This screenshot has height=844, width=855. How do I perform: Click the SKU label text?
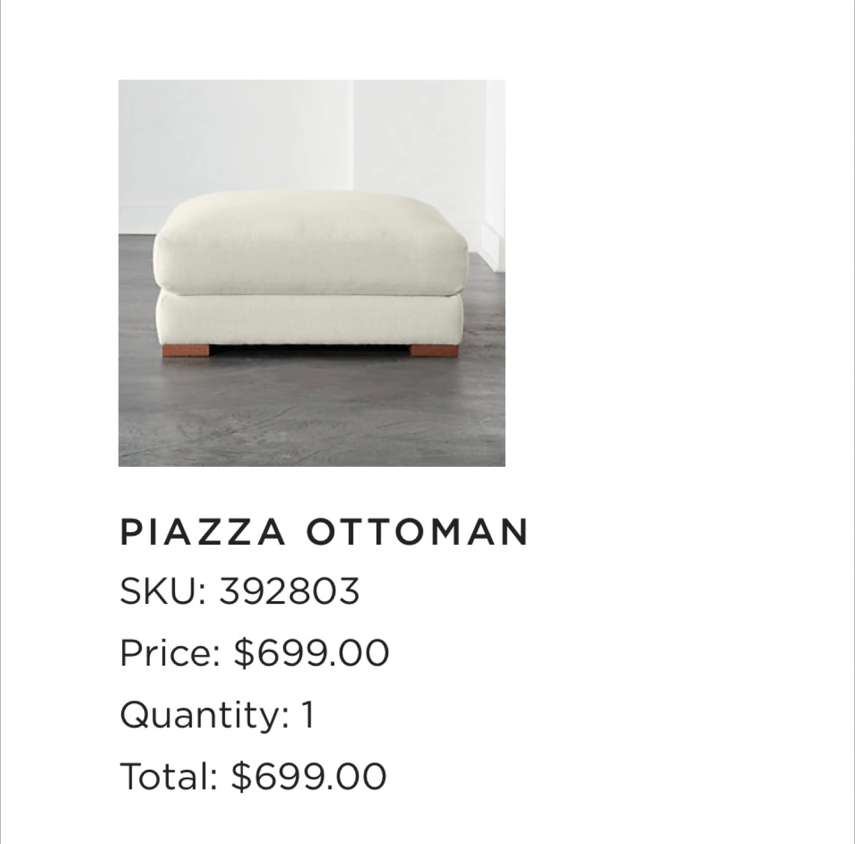(x=161, y=592)
